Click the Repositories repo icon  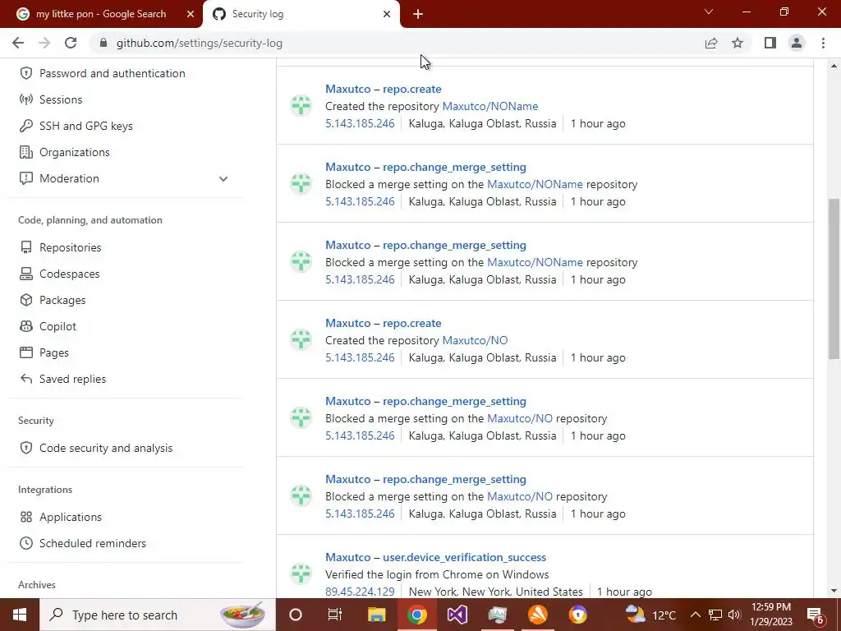tap(25, 247)
